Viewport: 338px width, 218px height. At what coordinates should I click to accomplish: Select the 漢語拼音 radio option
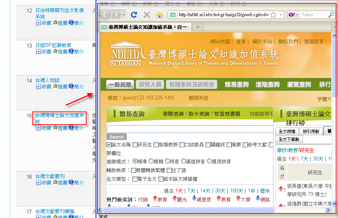point(183,161)
